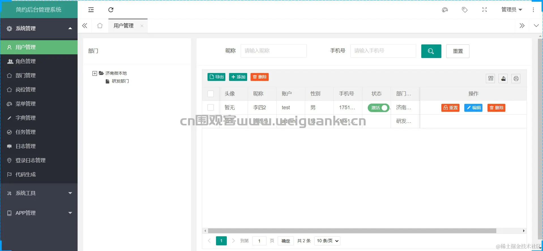Click the 研发部门 tree node
The width and height of the screenshot is (543, 251).
(x=120, y=81)
